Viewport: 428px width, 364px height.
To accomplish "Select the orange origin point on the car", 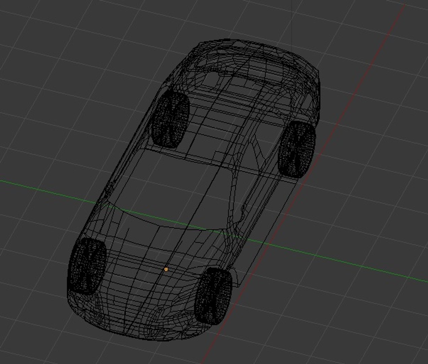I will coord(166,269).
